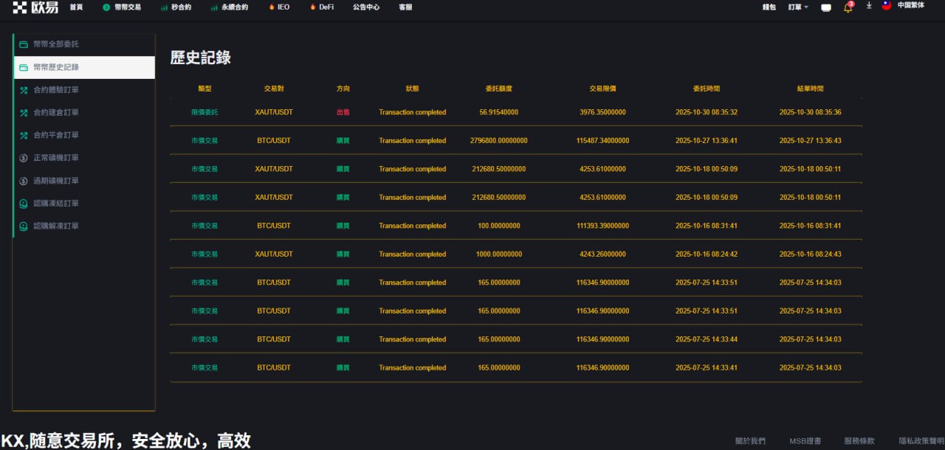Click the white message icon beside the bell
Screen dimensions: 945x450
(x=826, y=7)
